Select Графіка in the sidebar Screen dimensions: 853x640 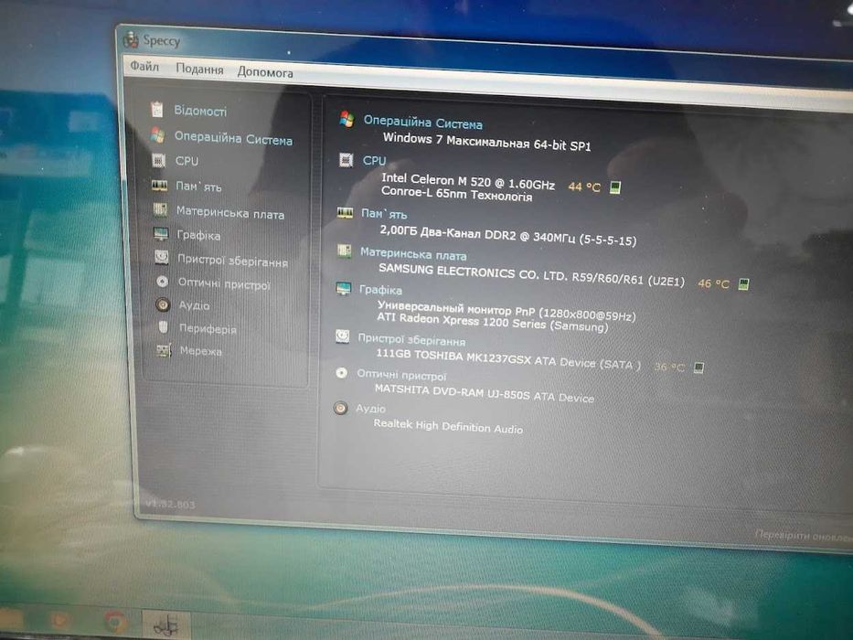pyautogui.click(x=198, y=236)
